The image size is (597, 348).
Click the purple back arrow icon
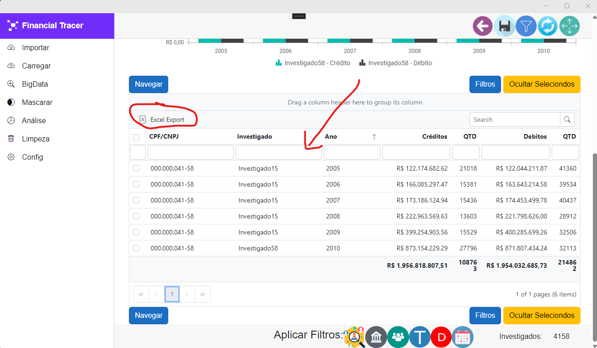(483, 26)
